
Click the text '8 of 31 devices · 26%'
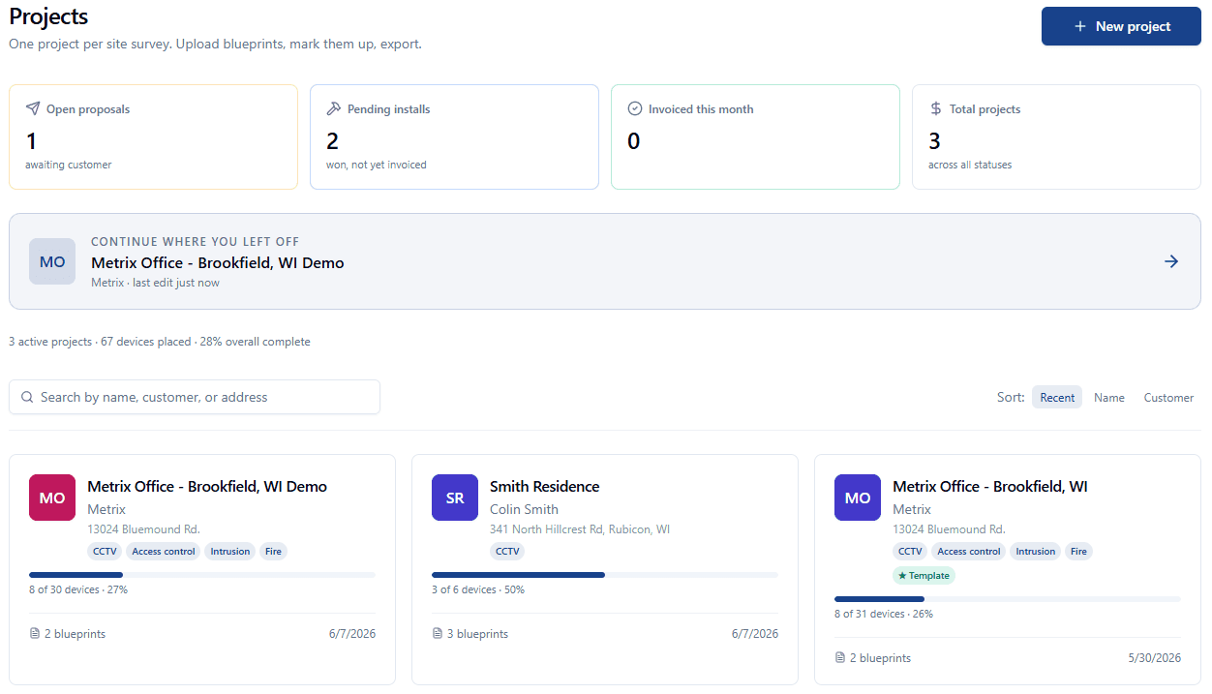(x=884, y=614)
